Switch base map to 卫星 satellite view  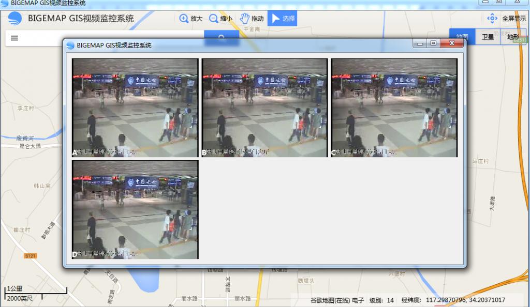[487, 36]
